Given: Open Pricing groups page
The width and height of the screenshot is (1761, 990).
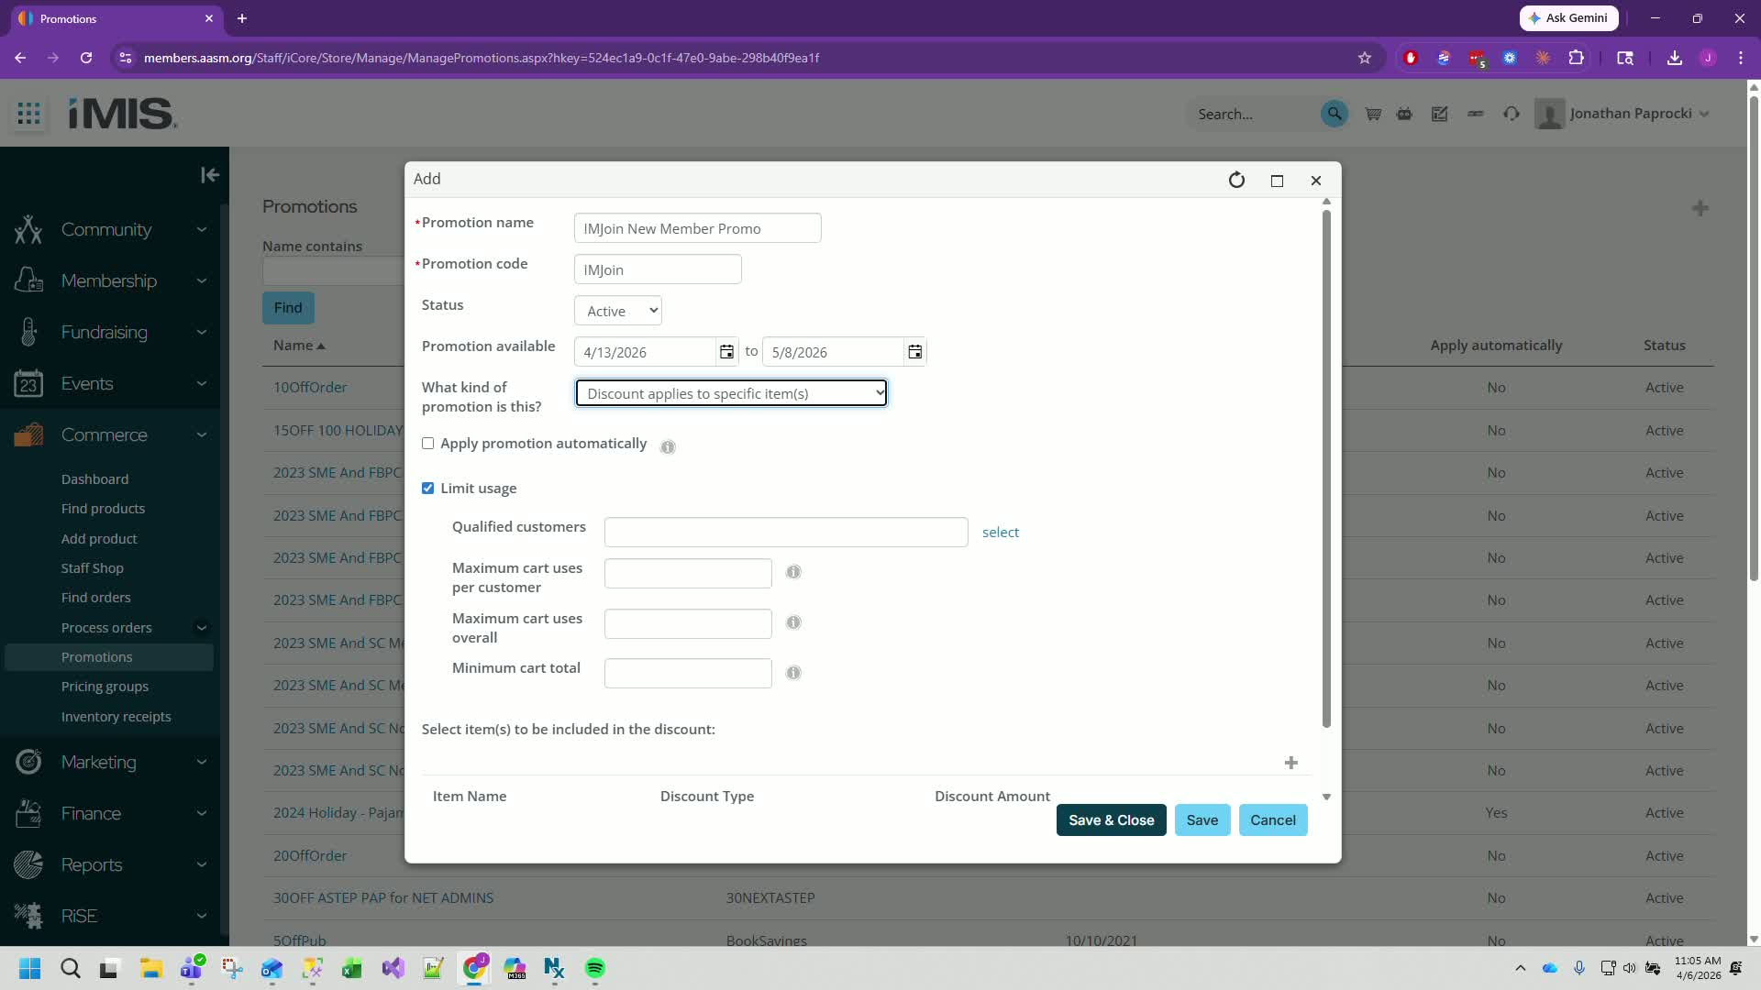Looking at the screenshot, I should (105, 687).
